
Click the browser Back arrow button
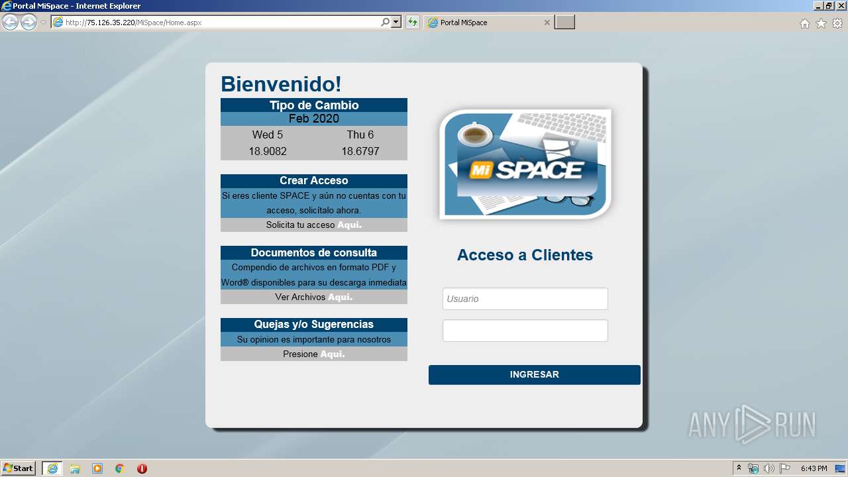(x=10, y=23)
